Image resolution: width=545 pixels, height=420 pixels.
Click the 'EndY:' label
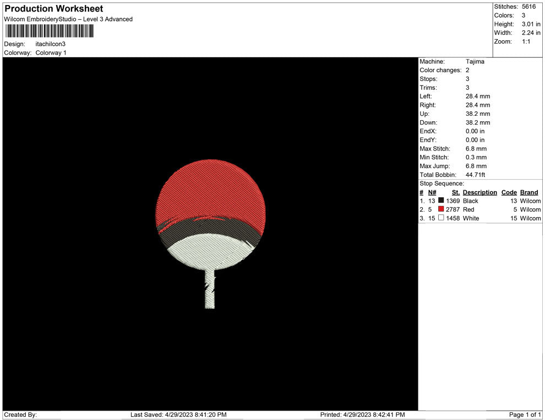[428, 139]
